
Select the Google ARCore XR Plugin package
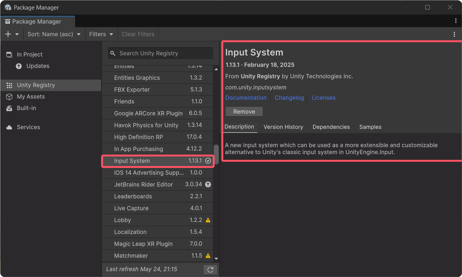click(x=157, y=113)
